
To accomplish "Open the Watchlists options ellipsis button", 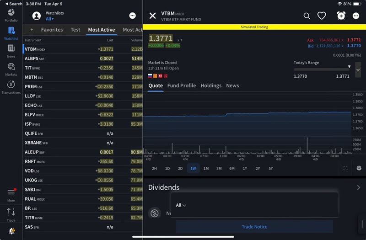I will tap(132, 16).
